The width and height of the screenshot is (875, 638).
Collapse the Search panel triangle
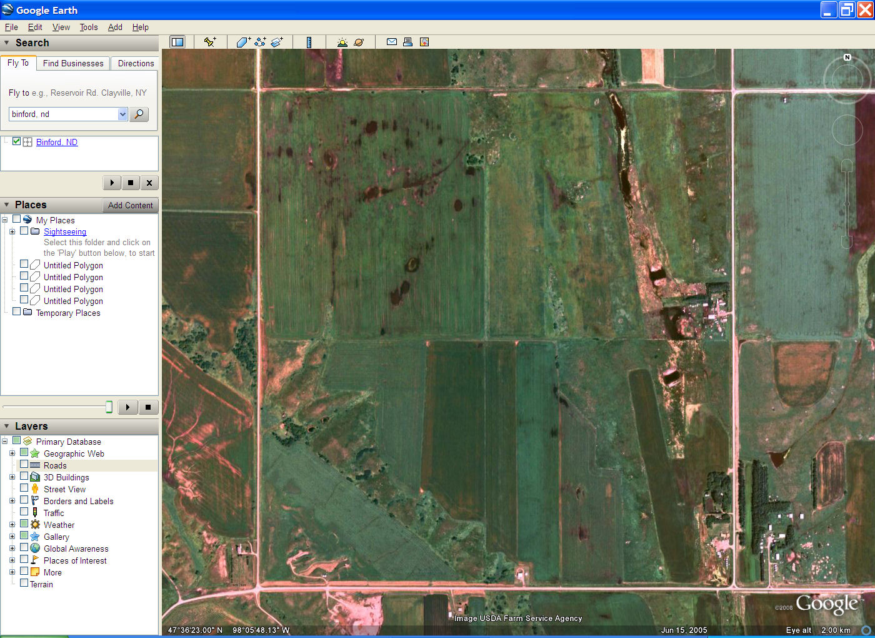(6, 43)
